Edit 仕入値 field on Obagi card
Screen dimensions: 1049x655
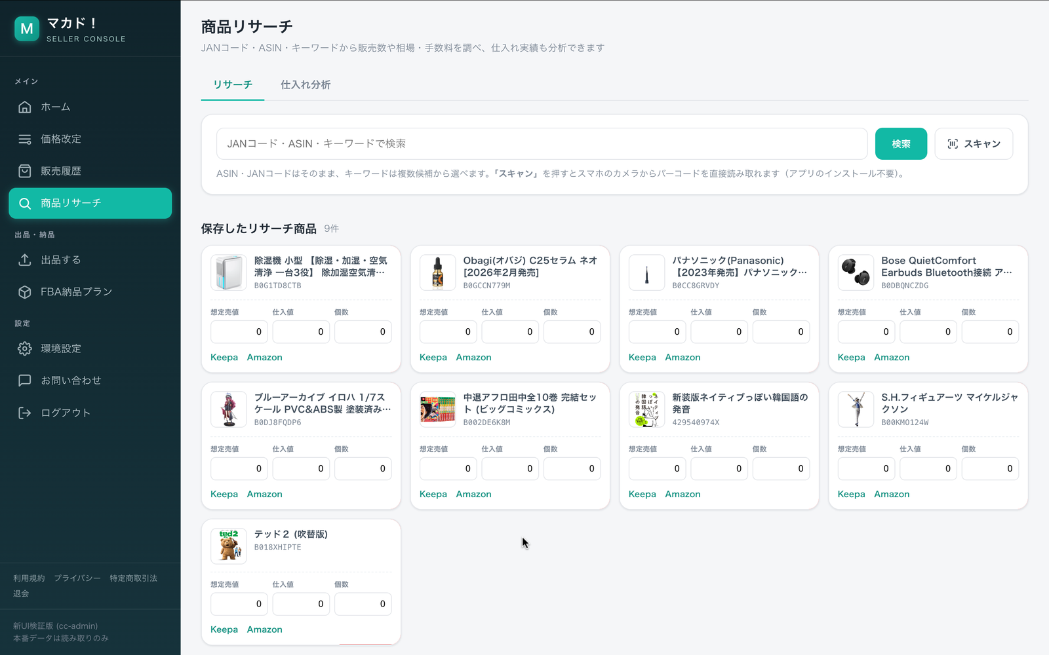click(x=510, y=332)
